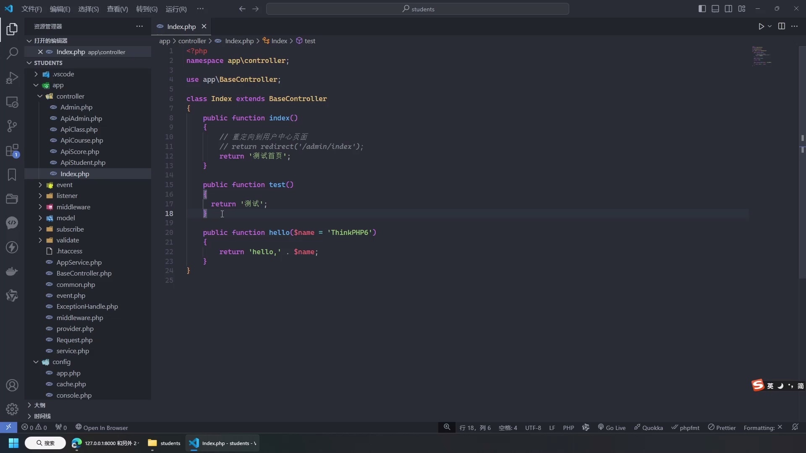The image size is (806, 453).
Task: Click Go Live in the status bar
Action: click(612, 427)
